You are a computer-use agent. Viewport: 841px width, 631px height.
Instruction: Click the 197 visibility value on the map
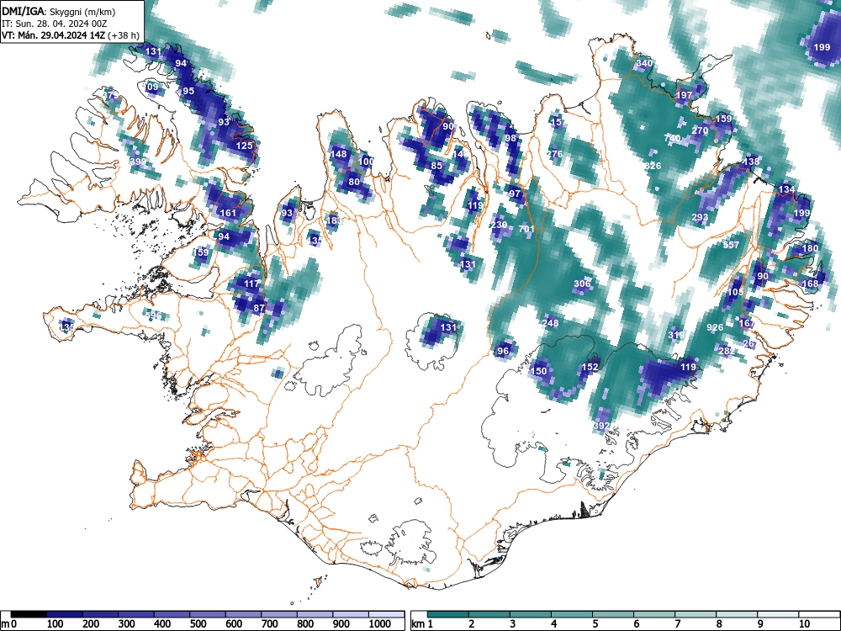(684, 95)
